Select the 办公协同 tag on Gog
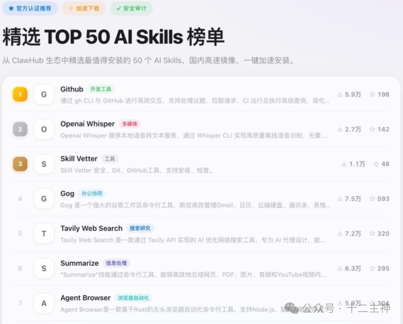This screenshot has height=324, width=403. 92,193
